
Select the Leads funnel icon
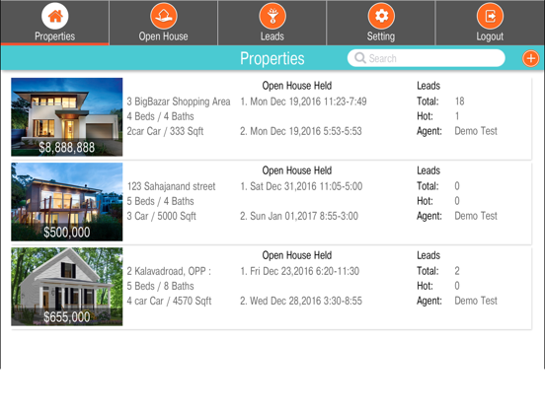(272, 16)
